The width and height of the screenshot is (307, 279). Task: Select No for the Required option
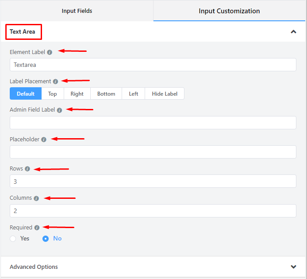[46, 239]
